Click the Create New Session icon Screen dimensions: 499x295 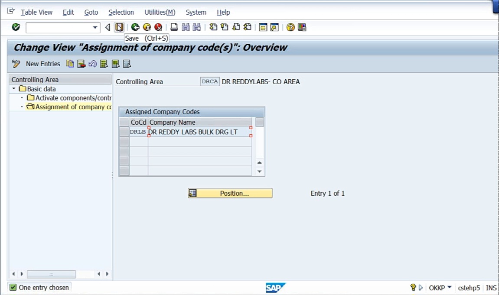(x=263, y=27)
